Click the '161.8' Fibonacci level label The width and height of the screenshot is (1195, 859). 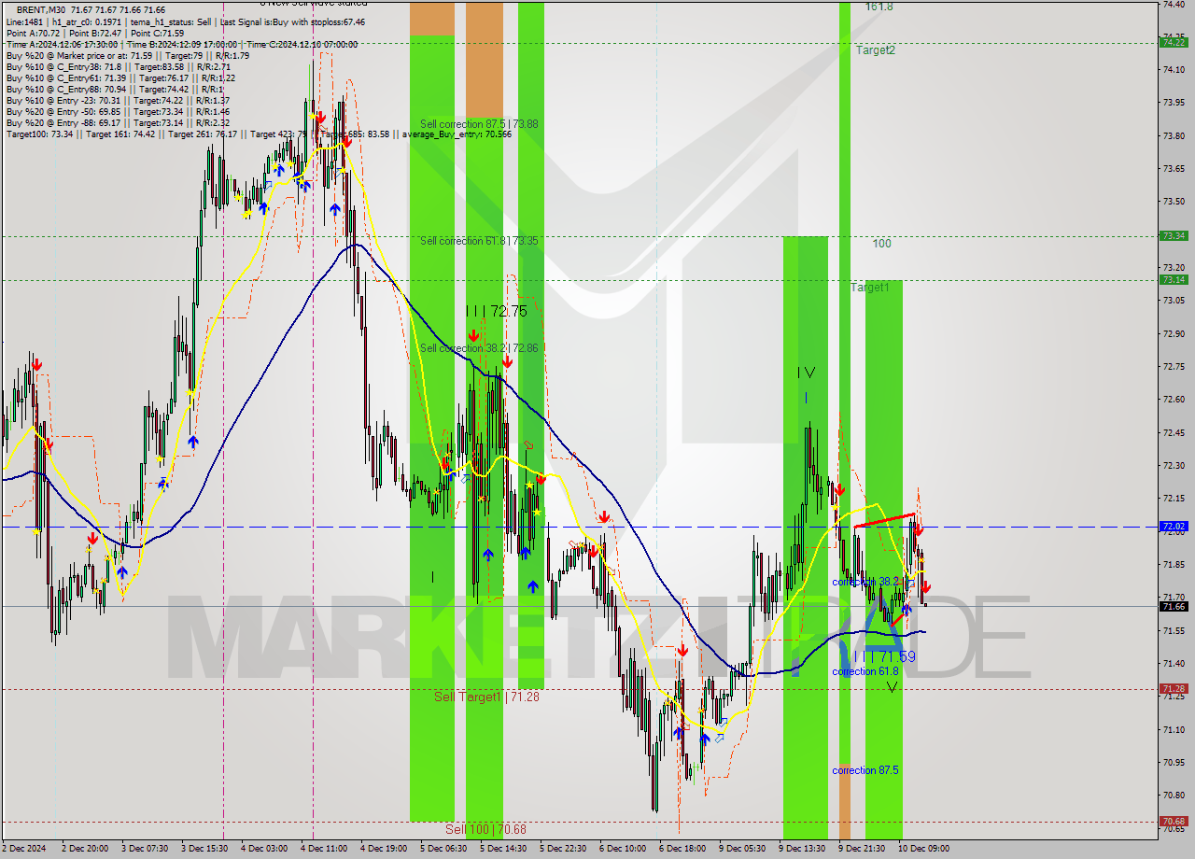879,7
